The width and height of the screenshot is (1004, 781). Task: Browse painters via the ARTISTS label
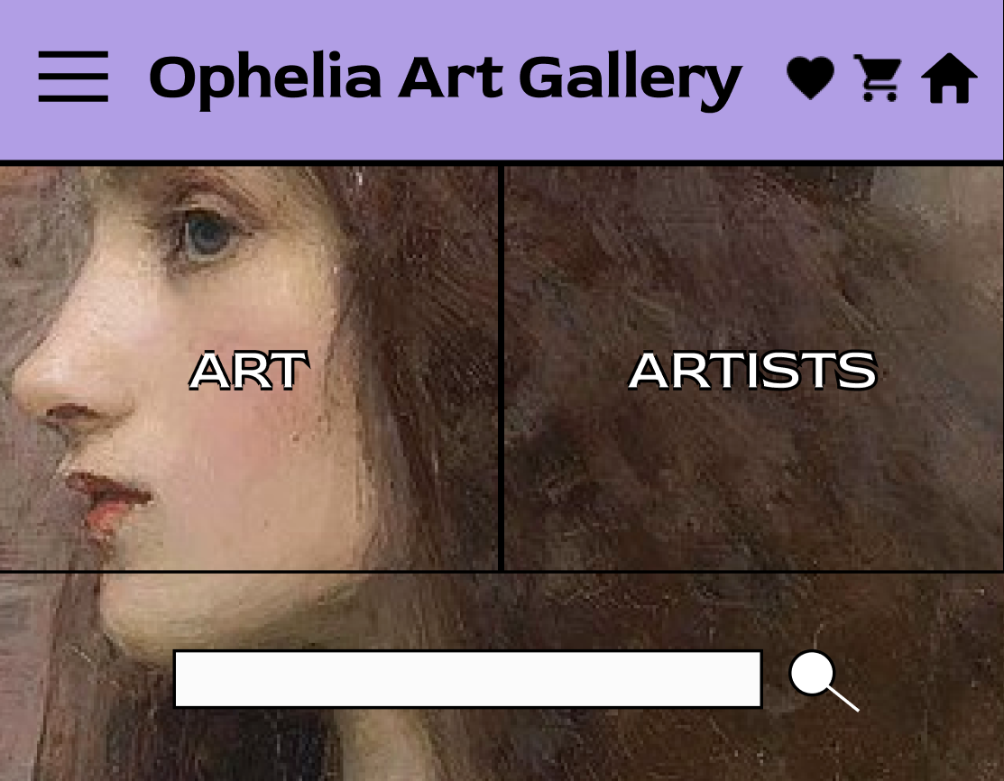tap(752, 372)
